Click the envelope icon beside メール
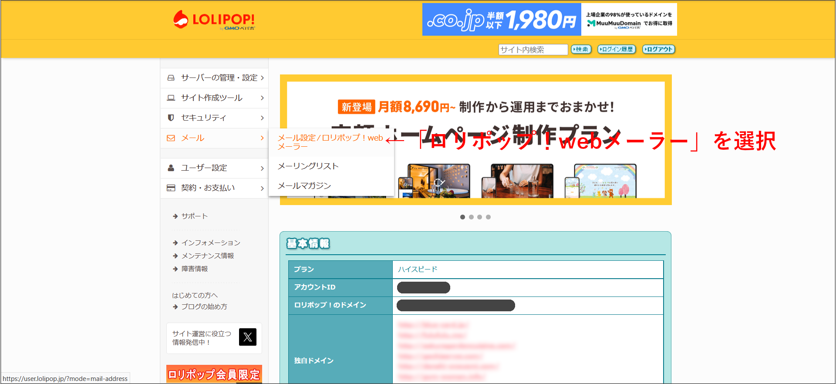The width and height of the screenshot is (836, 384). [x=171, y=138]
